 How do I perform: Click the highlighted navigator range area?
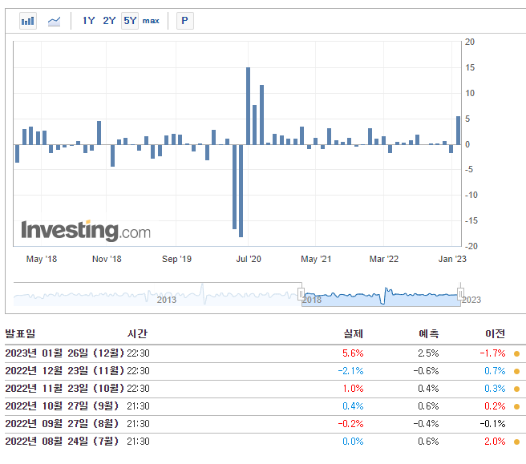point(381,294)
